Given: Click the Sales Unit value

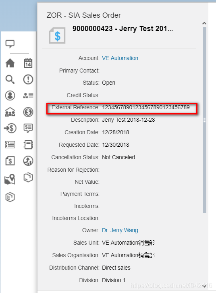Looking at the screenshot, I should tap(129, 243).
